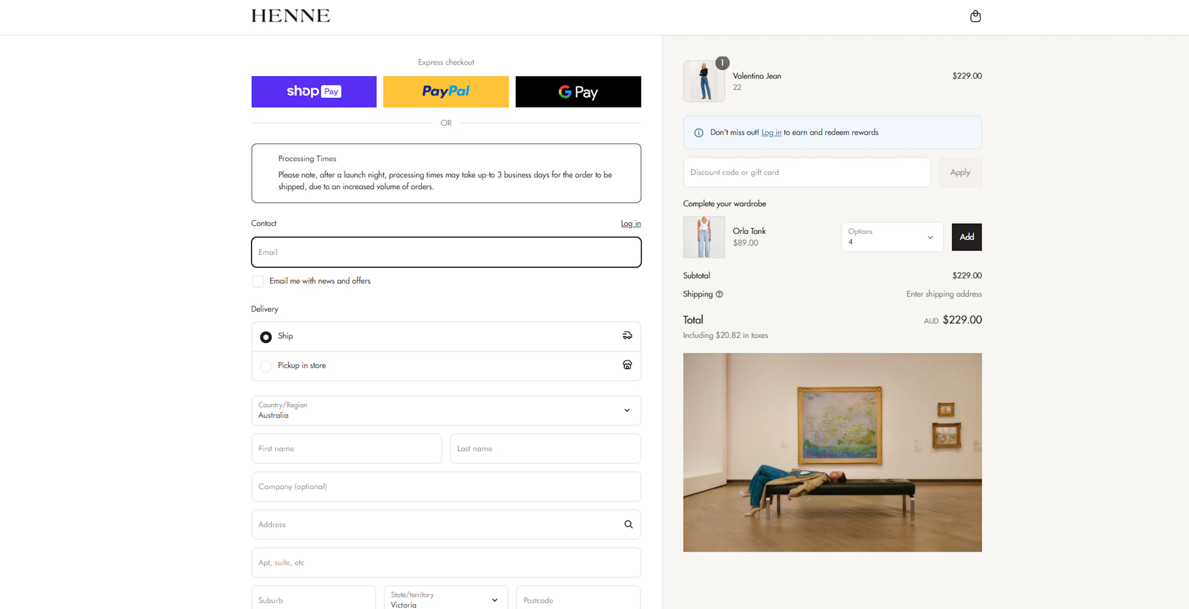
Task: Check Email me with news and offers
Action: click(x=258, y=281)
